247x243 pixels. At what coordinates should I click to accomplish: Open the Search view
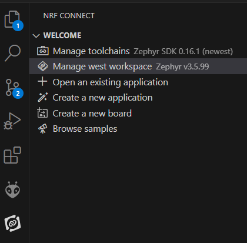[12, 53]
